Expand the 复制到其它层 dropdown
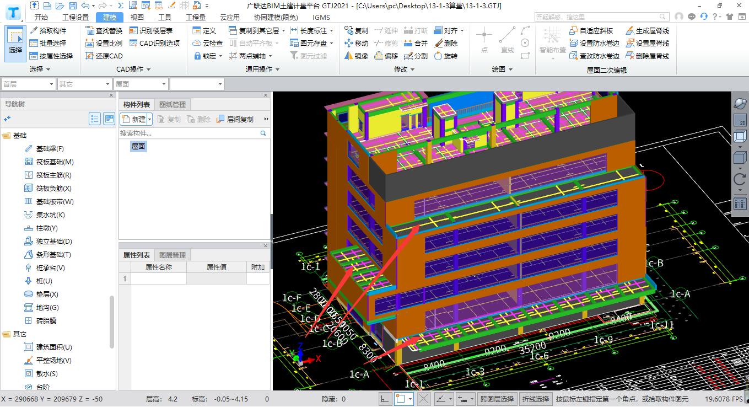Image resolution: width=749 pixels, height=407 pixels. pyautogui.click(x=283, y=30)
